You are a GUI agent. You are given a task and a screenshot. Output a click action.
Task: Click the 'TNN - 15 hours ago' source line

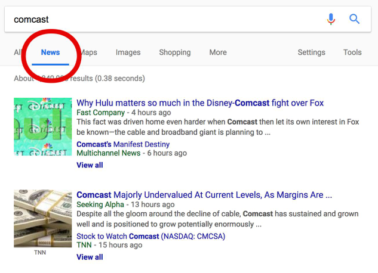(109, 245)
